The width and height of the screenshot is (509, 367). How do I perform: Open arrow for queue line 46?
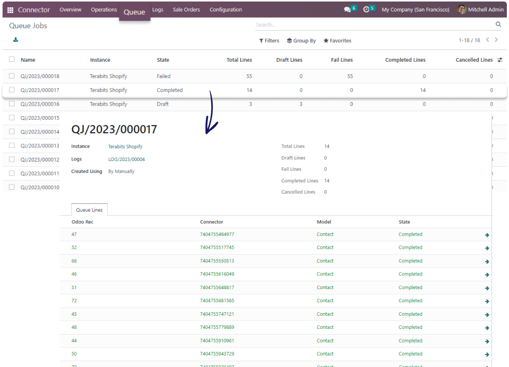(487, 275)
